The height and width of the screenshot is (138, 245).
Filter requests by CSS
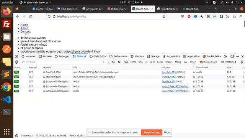point(140,62)
